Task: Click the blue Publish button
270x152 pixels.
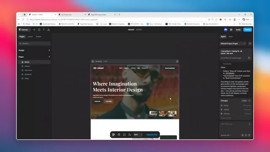Action: tap(248, 30)
